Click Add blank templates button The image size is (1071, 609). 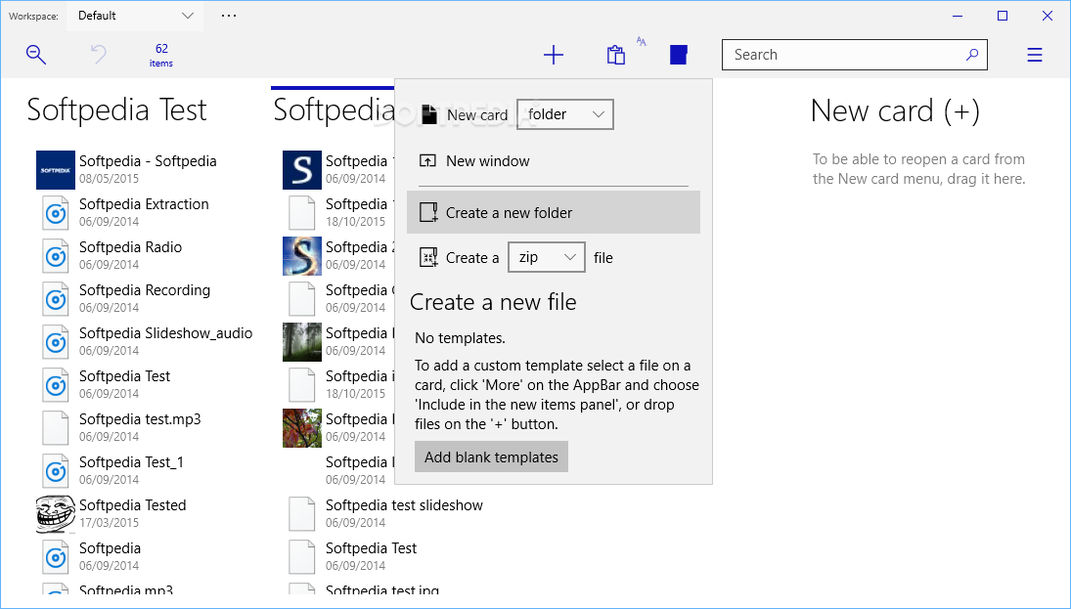coord(491,457)
